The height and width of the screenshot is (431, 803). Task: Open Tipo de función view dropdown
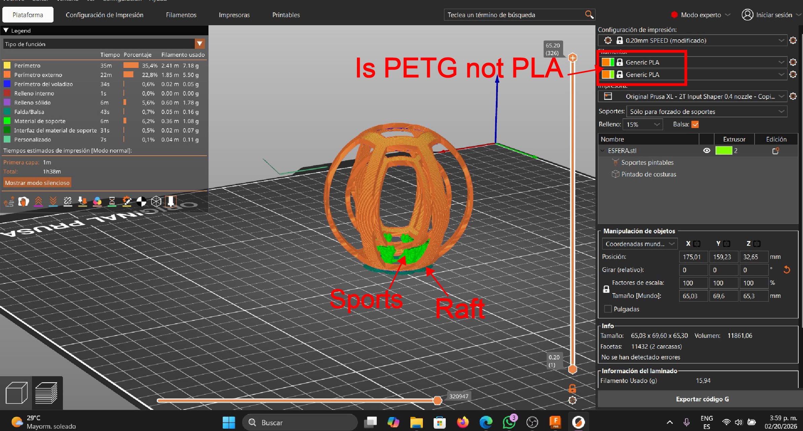pos(199,44)
